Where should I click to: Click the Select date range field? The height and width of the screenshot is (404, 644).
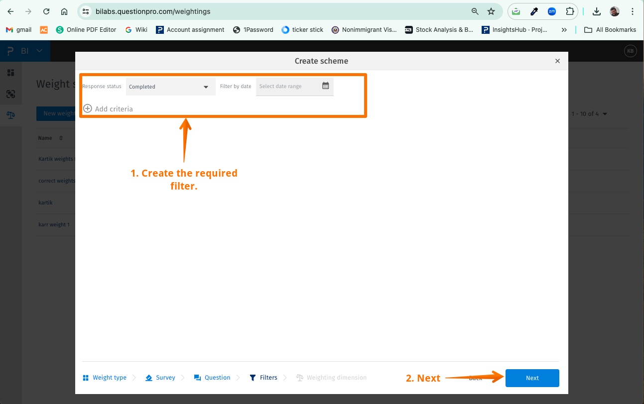pos(286,86)
